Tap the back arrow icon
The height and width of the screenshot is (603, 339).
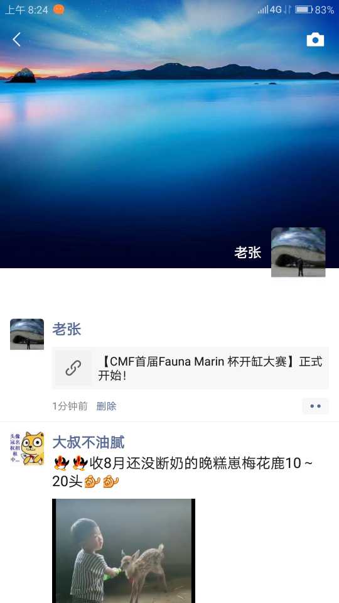[x=16, y=39]
